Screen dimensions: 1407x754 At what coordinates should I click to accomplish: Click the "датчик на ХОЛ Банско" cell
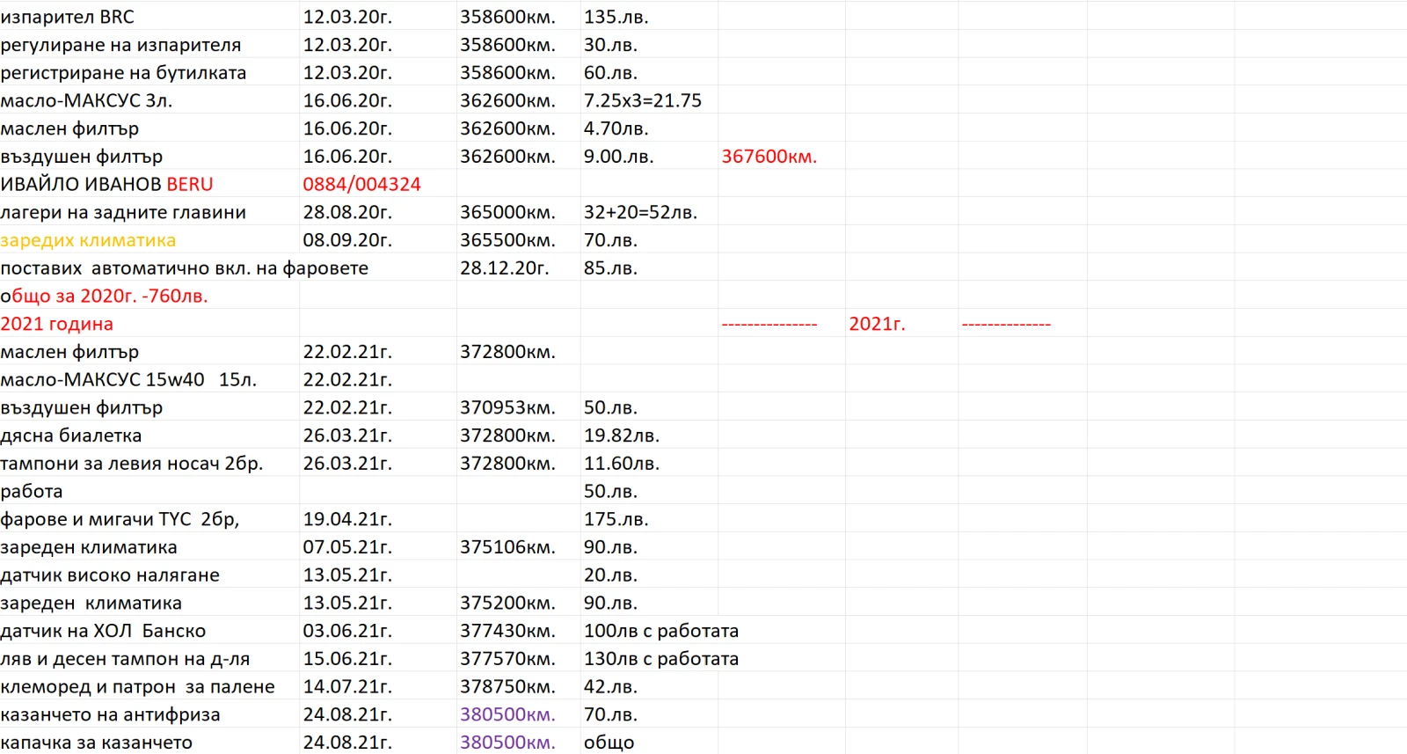pos(103,631)
